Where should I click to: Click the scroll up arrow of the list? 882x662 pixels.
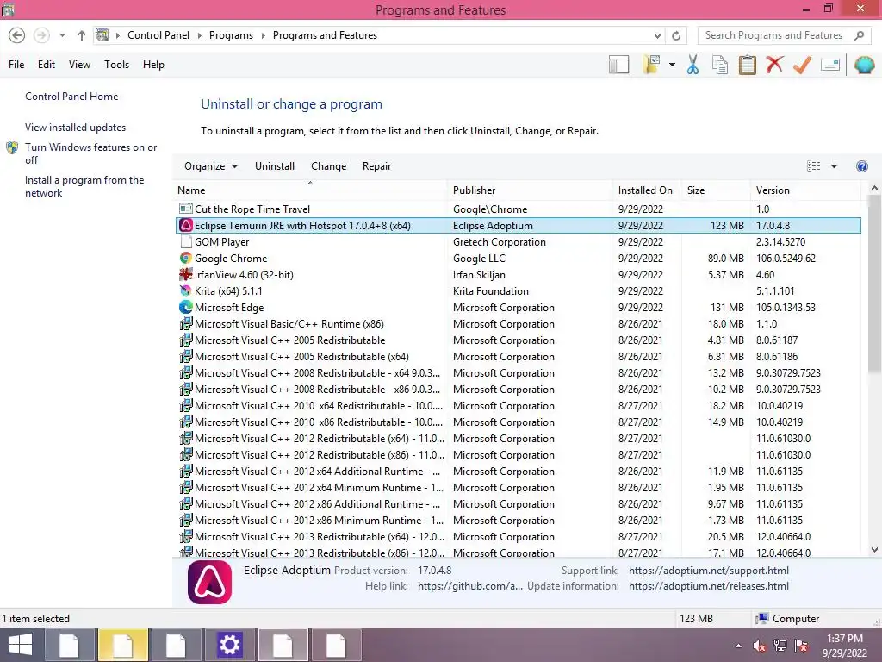point(874,188)
